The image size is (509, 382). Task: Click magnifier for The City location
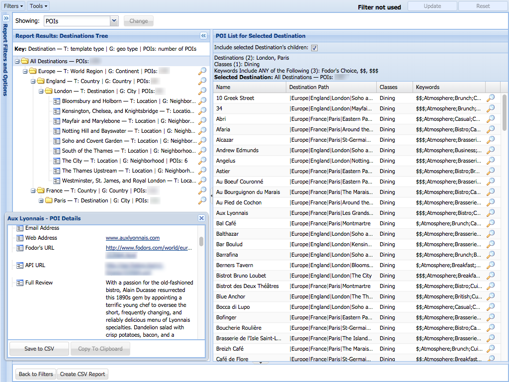tap(202, 161)
